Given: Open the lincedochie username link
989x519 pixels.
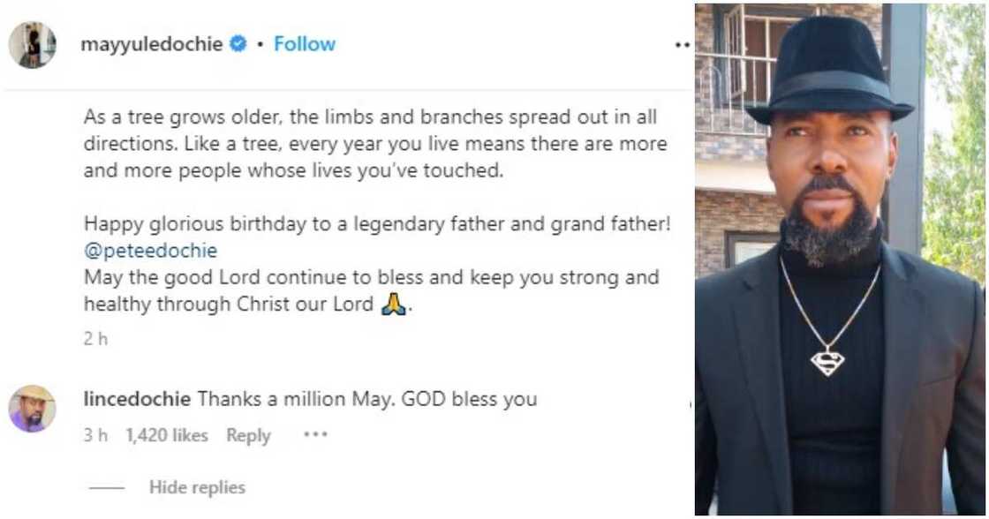Looking at the screenshot, I should [137, 399].
